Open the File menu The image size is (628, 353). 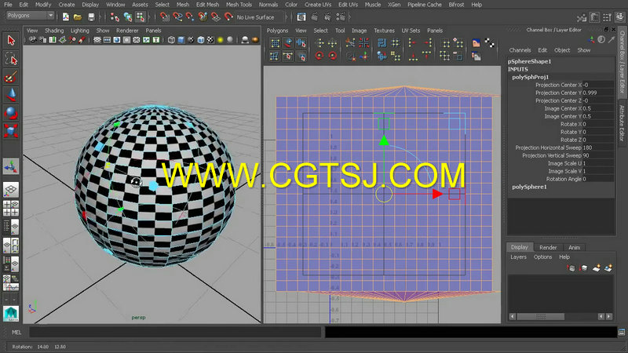point(8,5)
